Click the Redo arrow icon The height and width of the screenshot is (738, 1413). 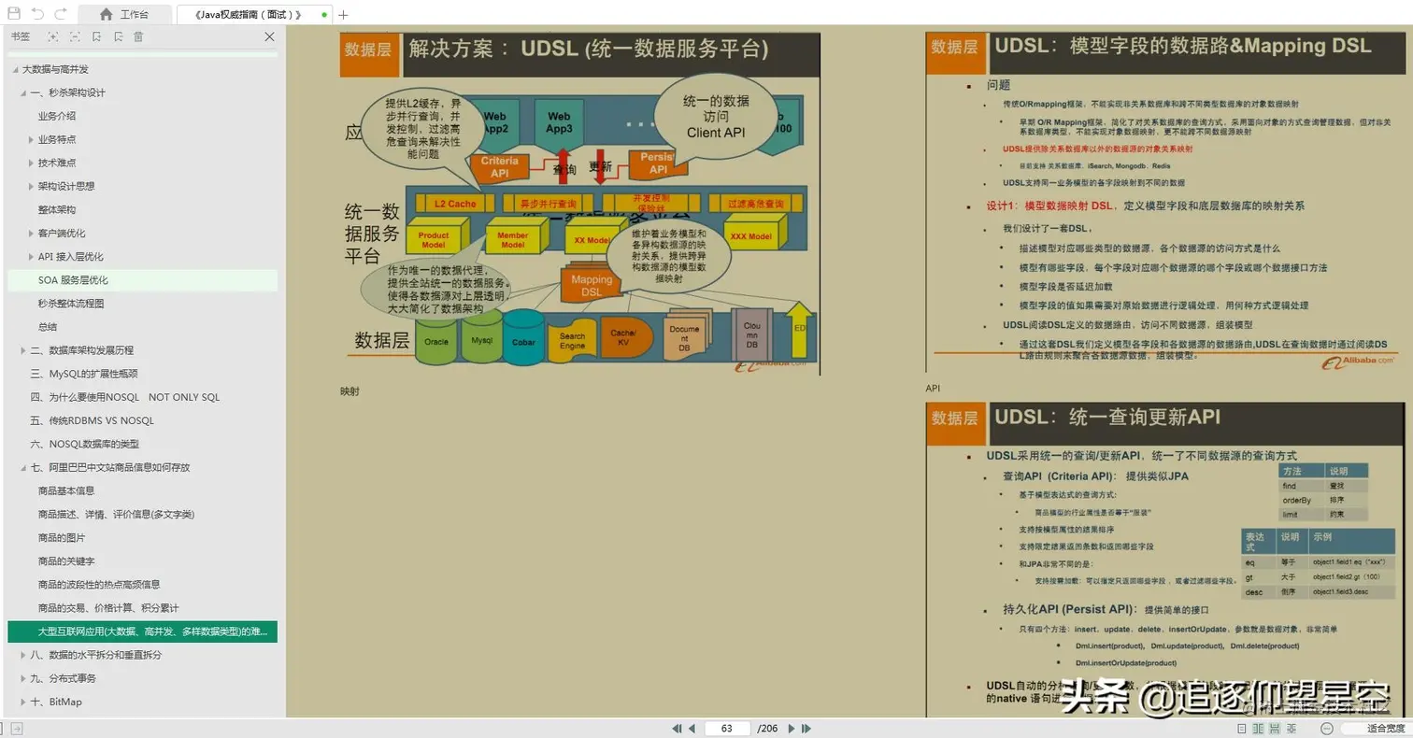(x=61, y=12)
